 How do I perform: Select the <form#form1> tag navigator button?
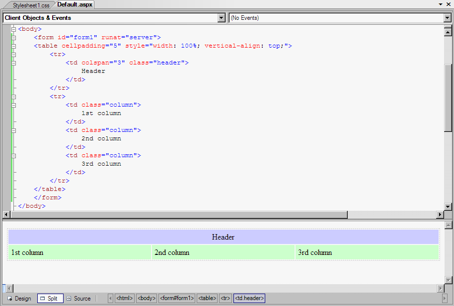click(177, 298)
